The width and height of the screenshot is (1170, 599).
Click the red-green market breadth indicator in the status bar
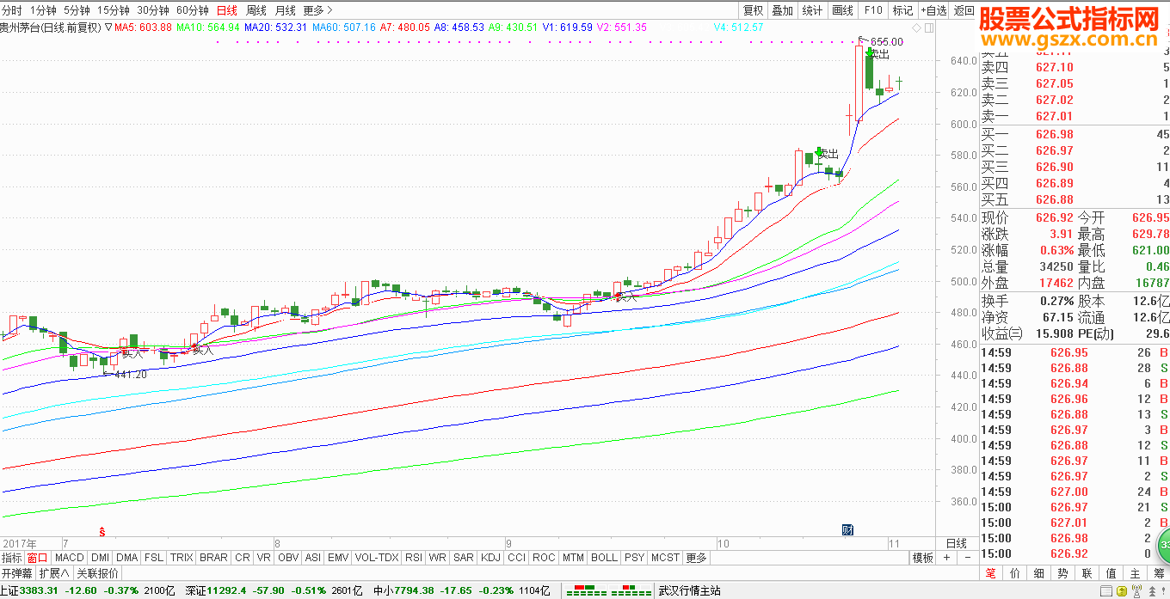pyautogui.click(x=607, y=590)
